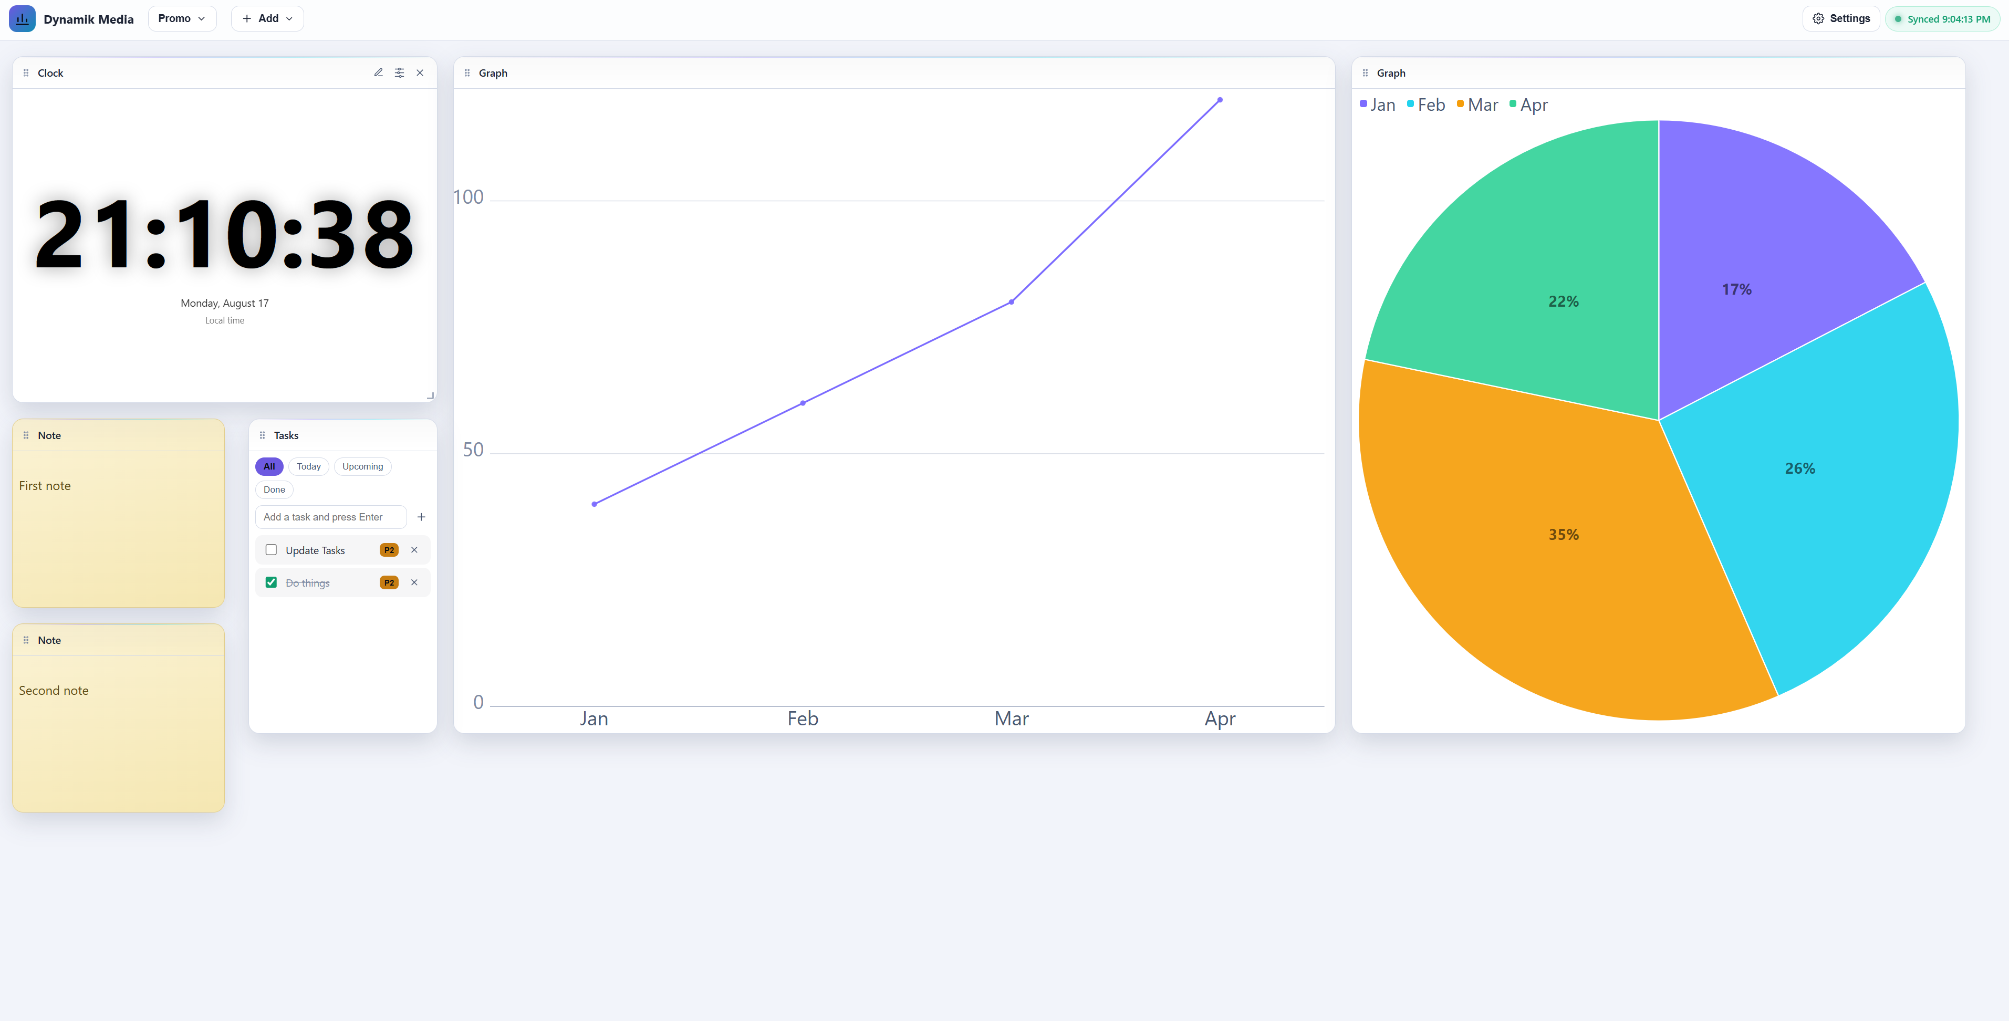Select the Upcoming tasks filter

[362, 466]
